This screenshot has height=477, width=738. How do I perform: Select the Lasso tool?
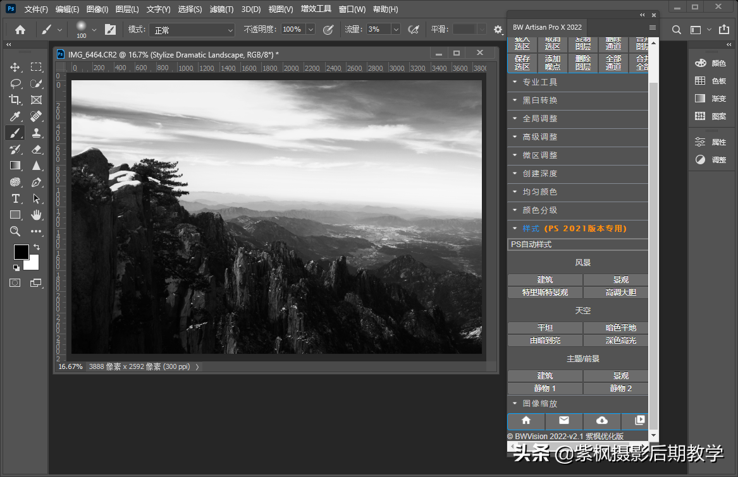(15, 83)
